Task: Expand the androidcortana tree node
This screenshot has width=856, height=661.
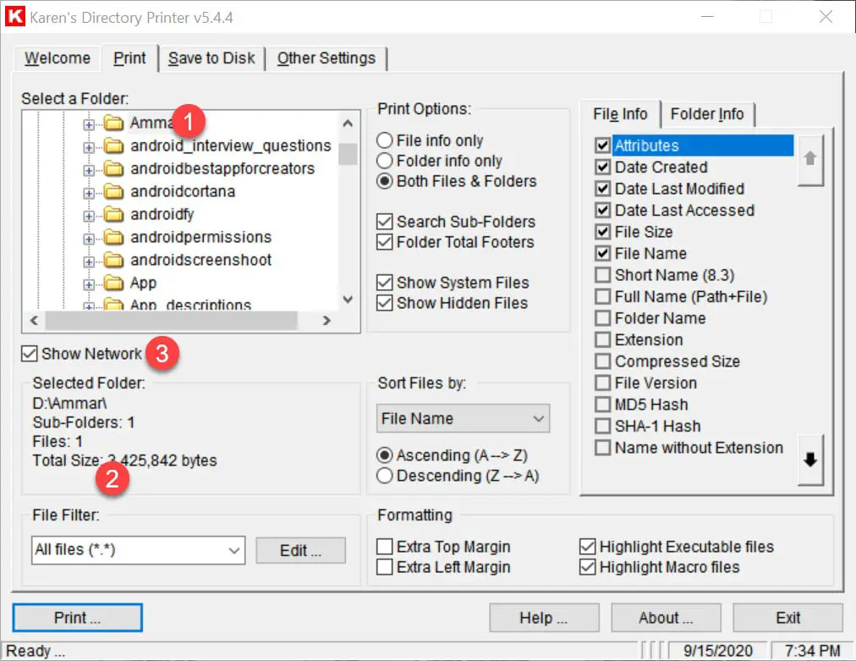Action: (x=89, y=193)
